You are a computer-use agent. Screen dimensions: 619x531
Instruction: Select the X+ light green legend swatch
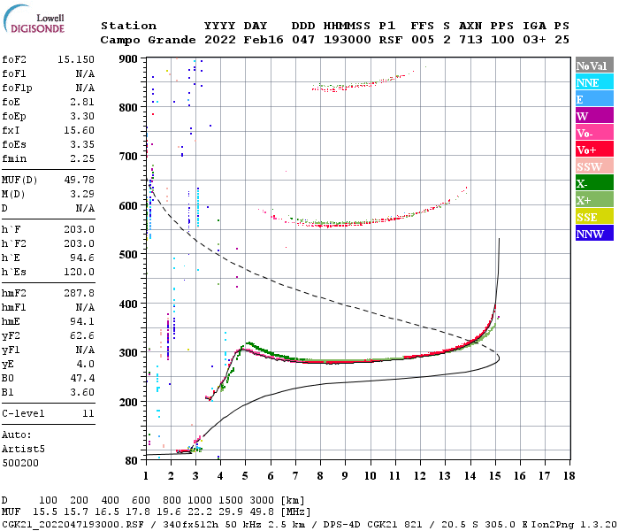click(x=594, y=200)
